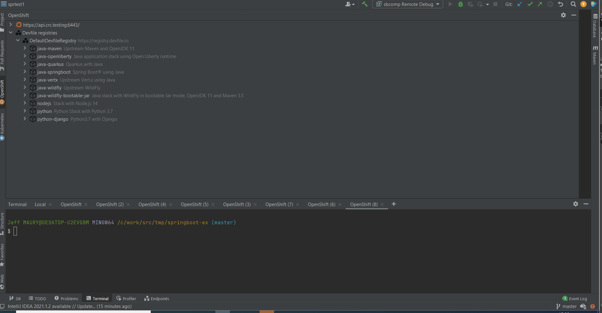Hide the Terminal panel with the minus icon
The height and width of the screenshot is (313, 602).
[586, 204]
